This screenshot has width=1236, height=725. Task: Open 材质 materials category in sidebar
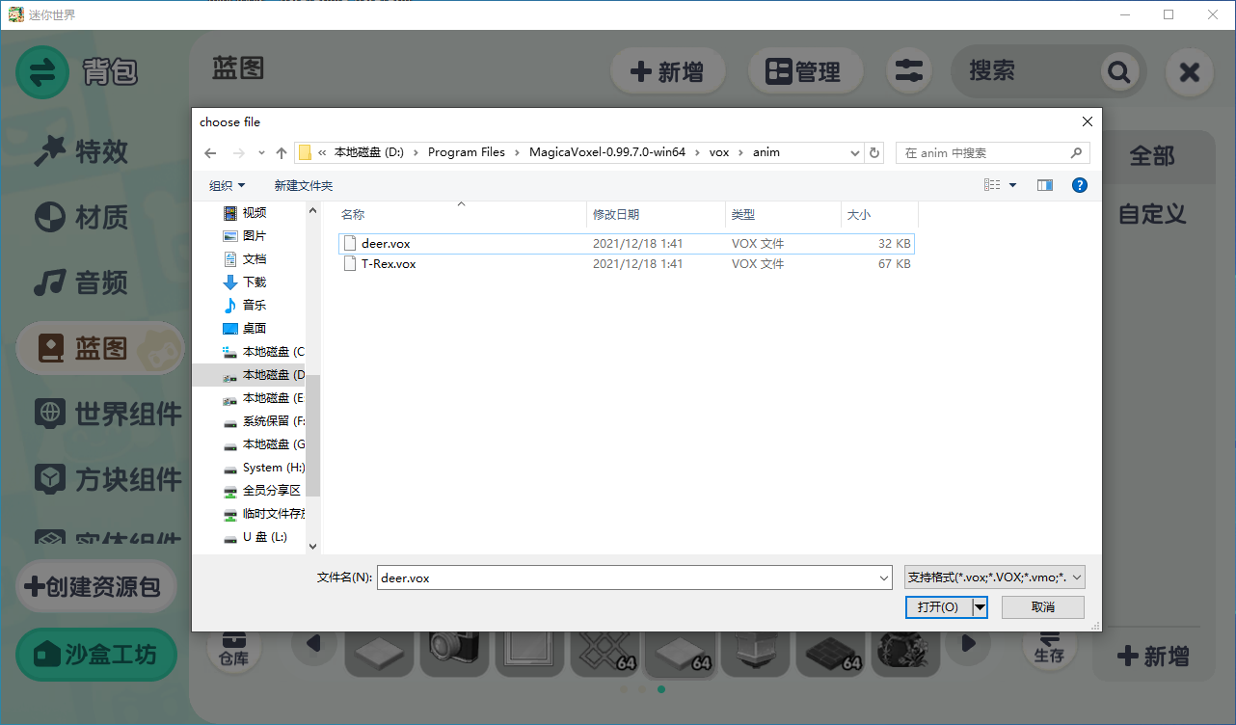[81, 217]
